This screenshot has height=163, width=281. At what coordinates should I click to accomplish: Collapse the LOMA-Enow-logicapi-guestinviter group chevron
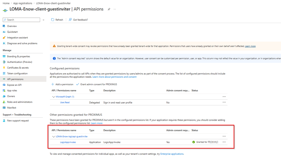pyautogui.click(x=54, y=137)
